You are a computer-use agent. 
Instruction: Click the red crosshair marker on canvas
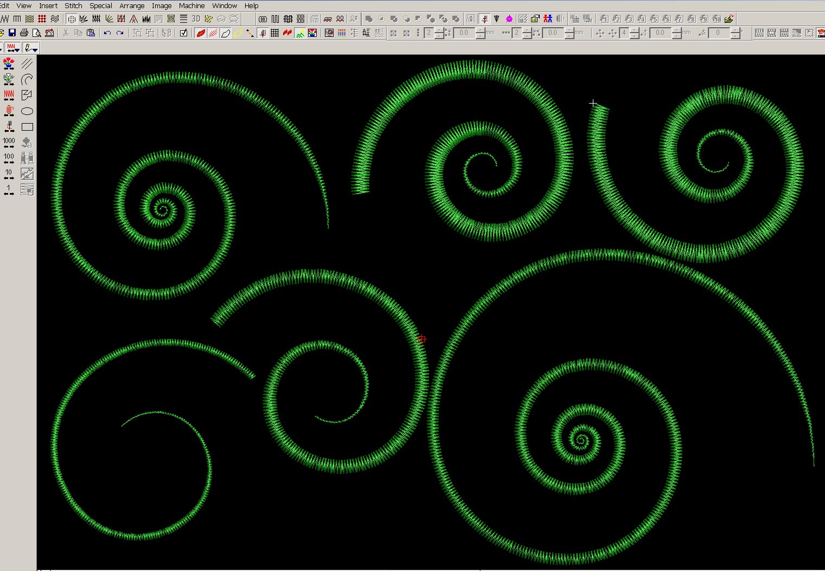(422, 339)
